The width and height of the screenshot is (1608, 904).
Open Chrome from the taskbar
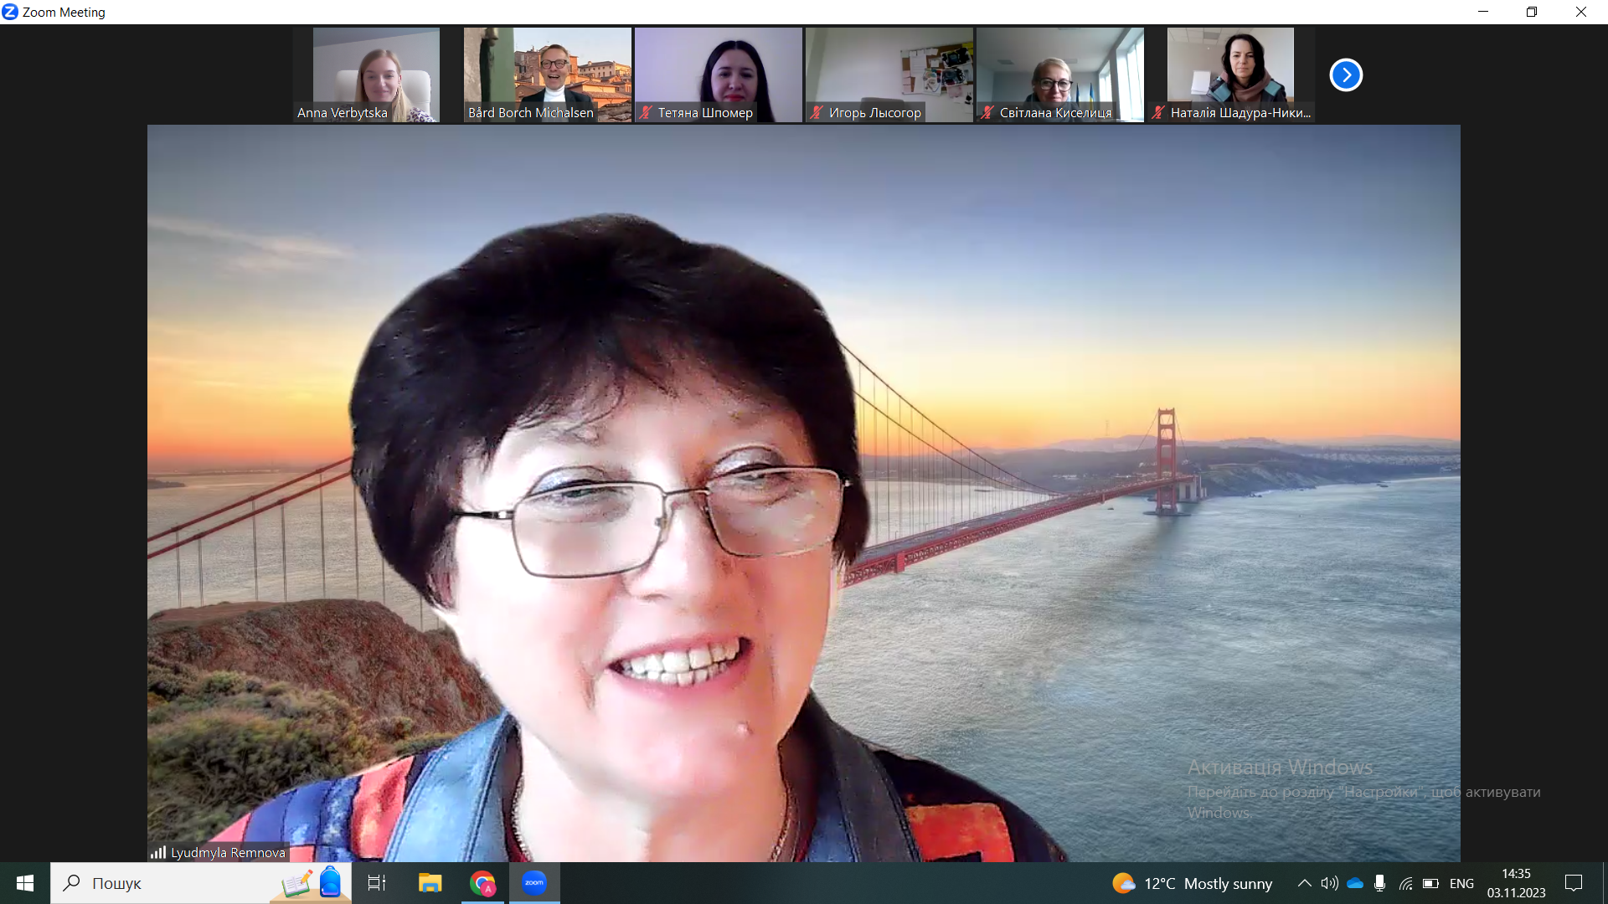tap(482, 883)
